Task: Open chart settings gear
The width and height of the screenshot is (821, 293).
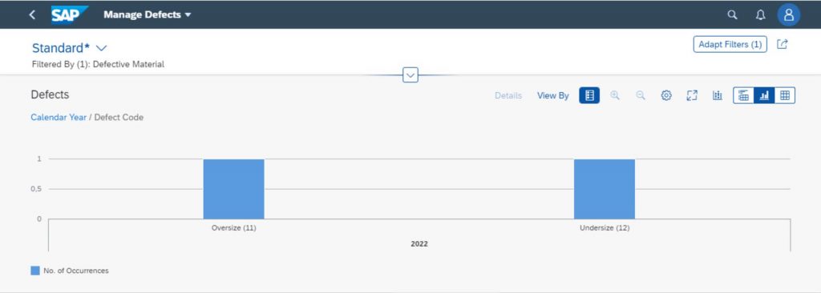Action: [x=666, y=95]
